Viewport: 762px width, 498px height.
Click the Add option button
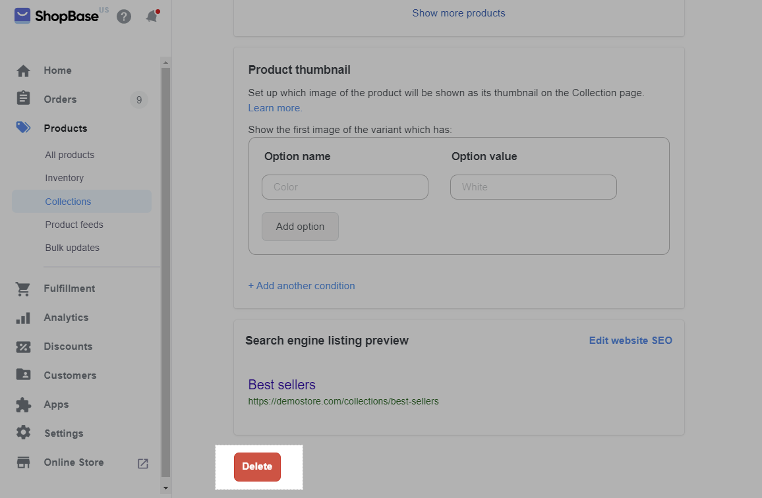pos(300,227)
